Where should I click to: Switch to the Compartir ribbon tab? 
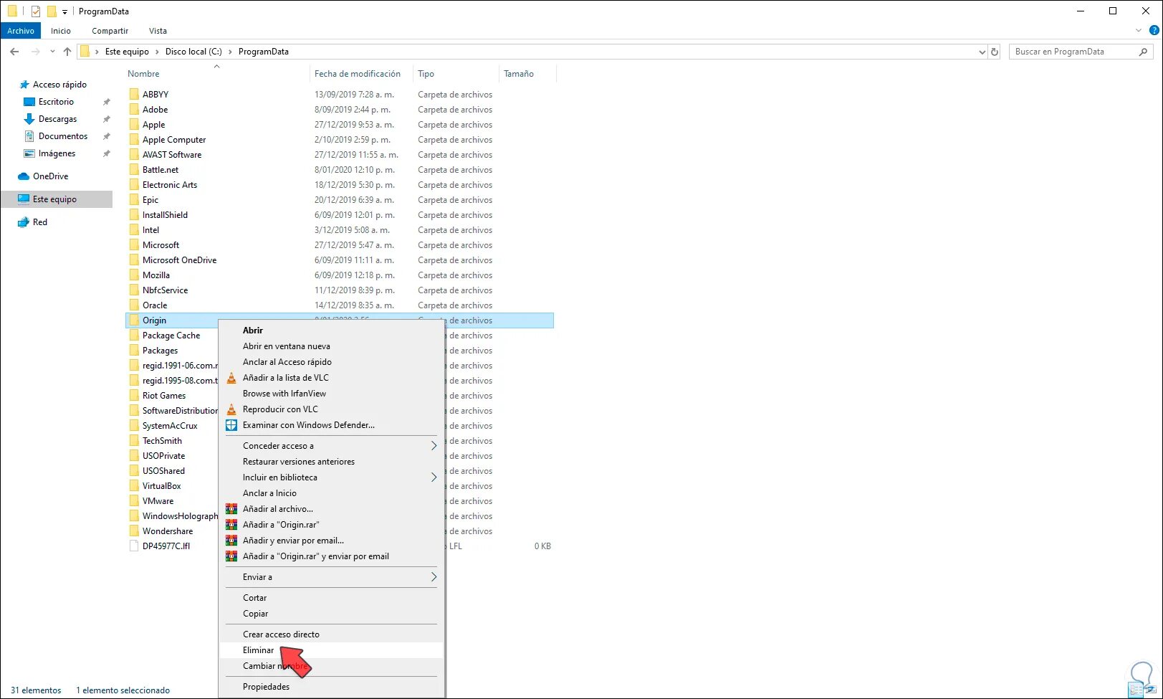click(x=110, y=31)
